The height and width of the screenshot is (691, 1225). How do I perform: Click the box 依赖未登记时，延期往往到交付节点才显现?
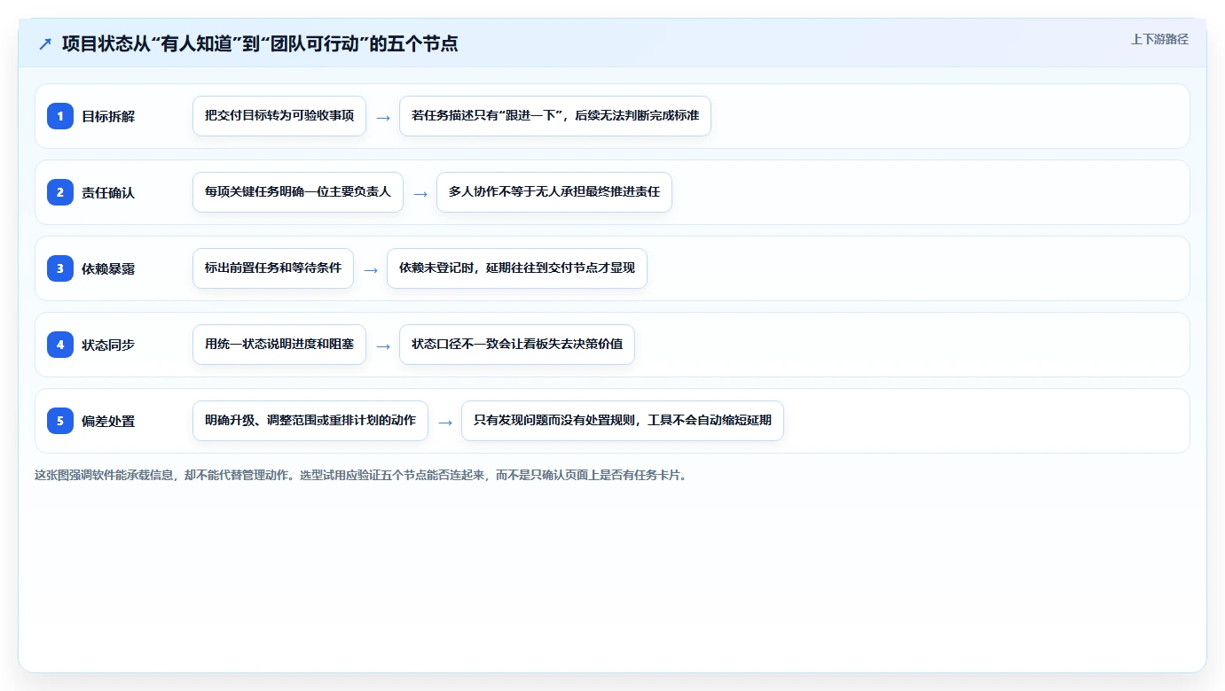click(x=517, y=268)
